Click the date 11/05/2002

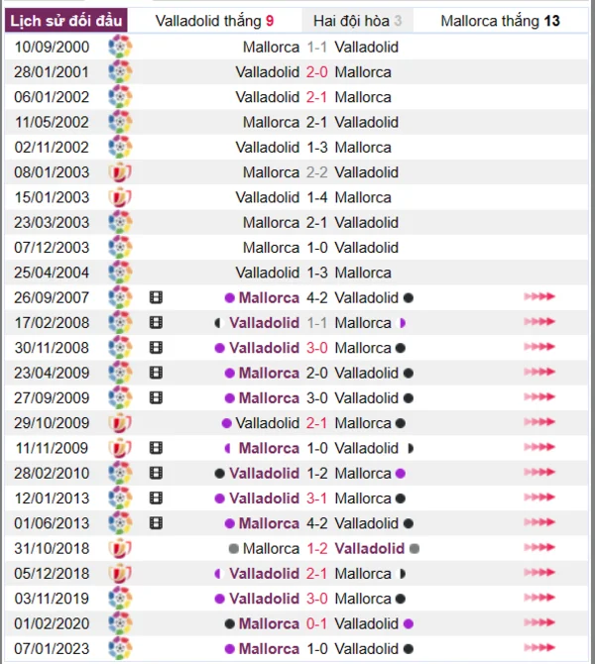click(x=52, y=122)
